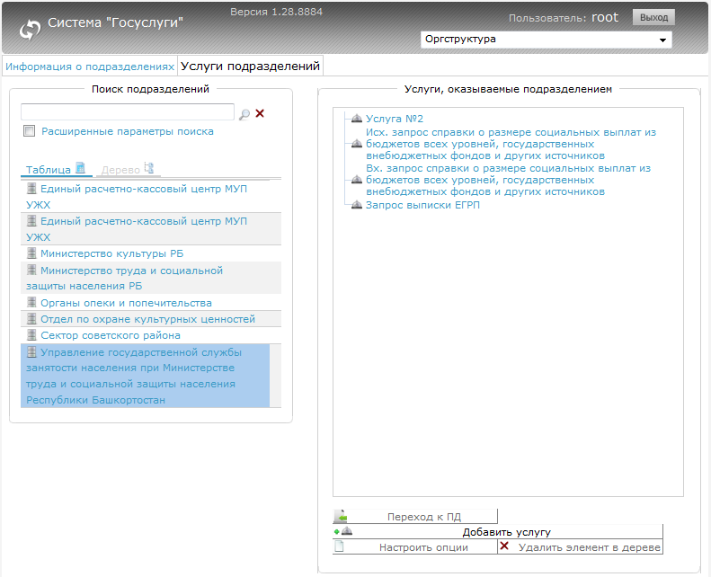711x577 pixels.
Task: Click the magnifier search icon
Action: click(x=244, y=114)
